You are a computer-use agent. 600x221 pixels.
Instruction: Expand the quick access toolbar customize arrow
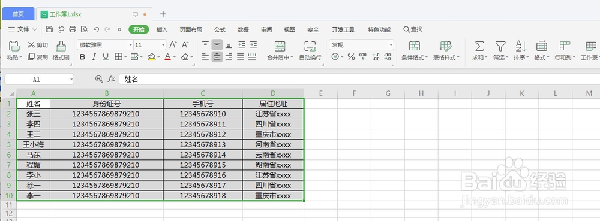[119, 29]
